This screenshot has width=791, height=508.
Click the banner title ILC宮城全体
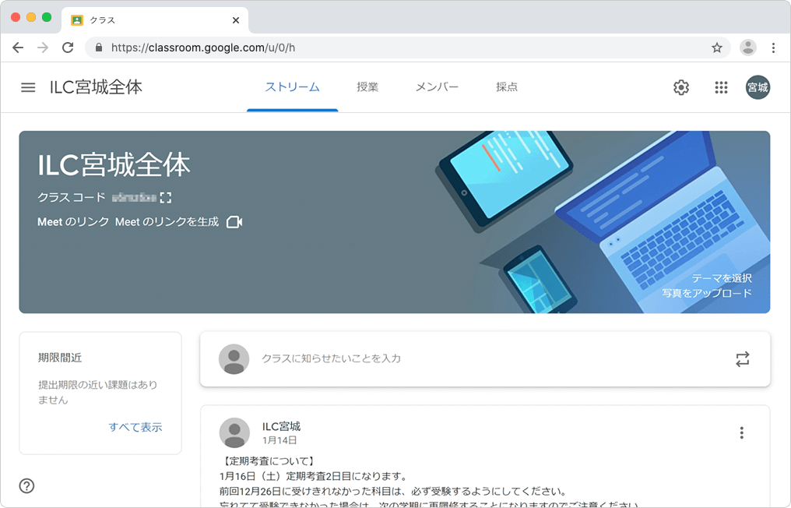click(x=114, y=164)
